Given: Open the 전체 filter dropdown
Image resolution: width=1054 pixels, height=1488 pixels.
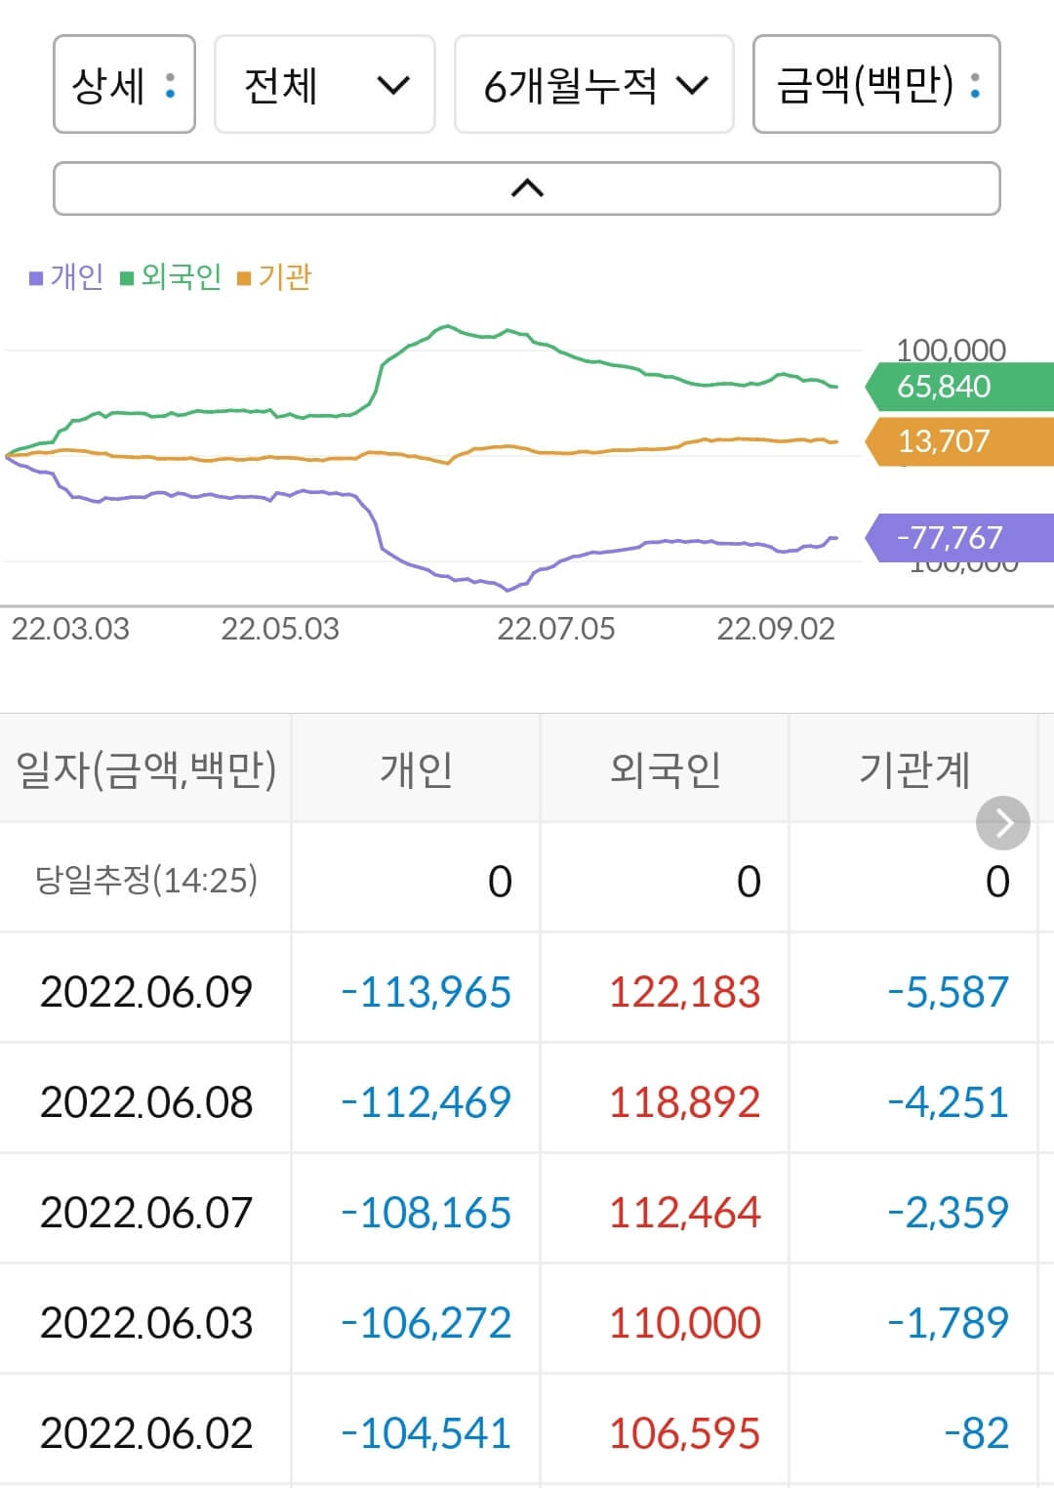Looking at the screenshot, I should 324,86.
